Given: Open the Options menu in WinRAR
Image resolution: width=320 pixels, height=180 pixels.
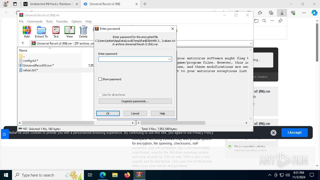Looking at the screenshot, I should pyautogui.click(x=77, y=21).
